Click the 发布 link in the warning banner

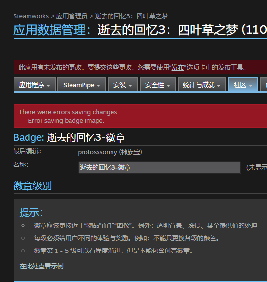(x=178, y=67)
